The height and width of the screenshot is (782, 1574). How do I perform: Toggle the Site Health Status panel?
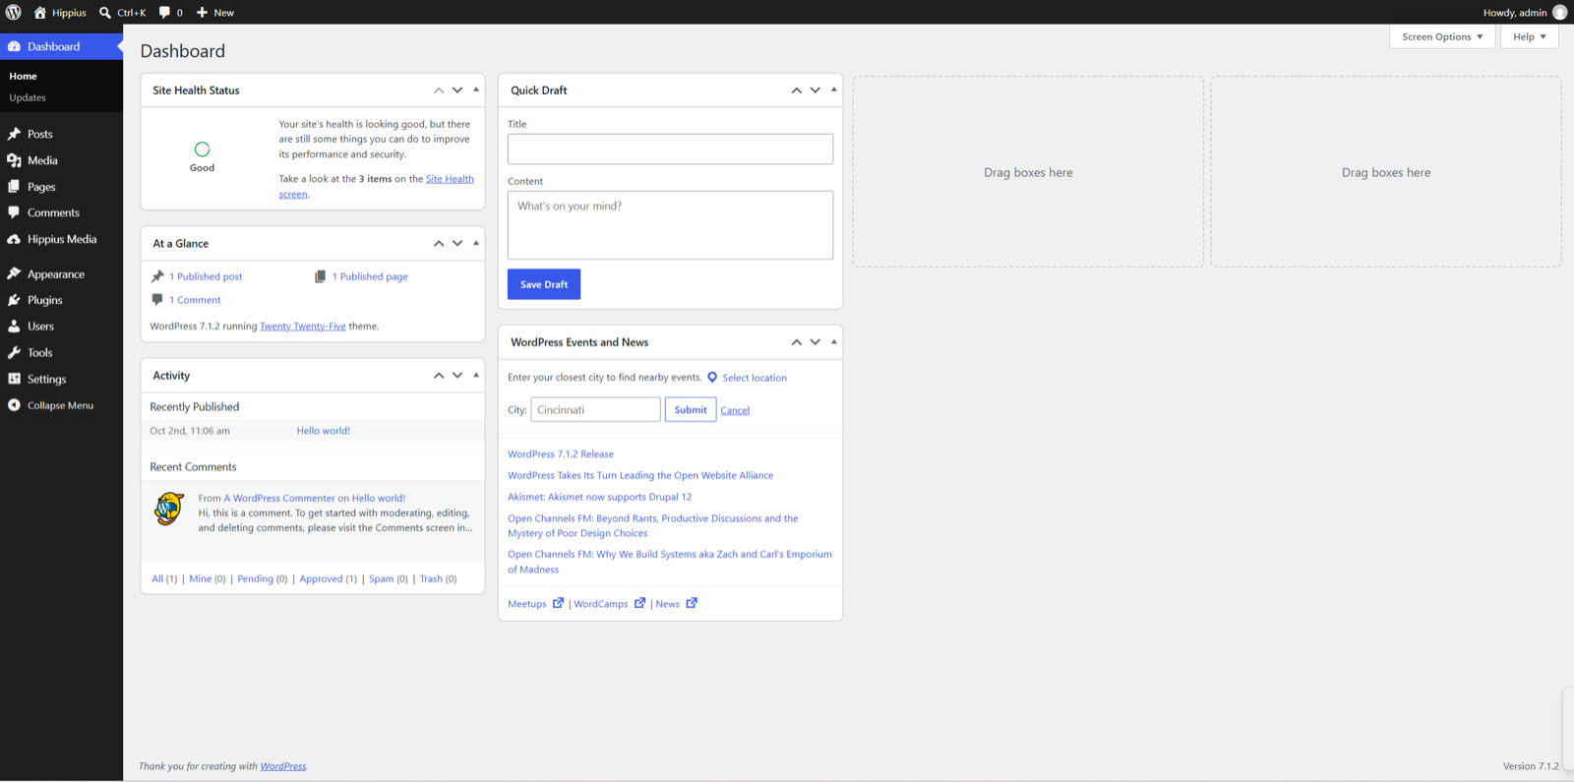click(476, 90)
